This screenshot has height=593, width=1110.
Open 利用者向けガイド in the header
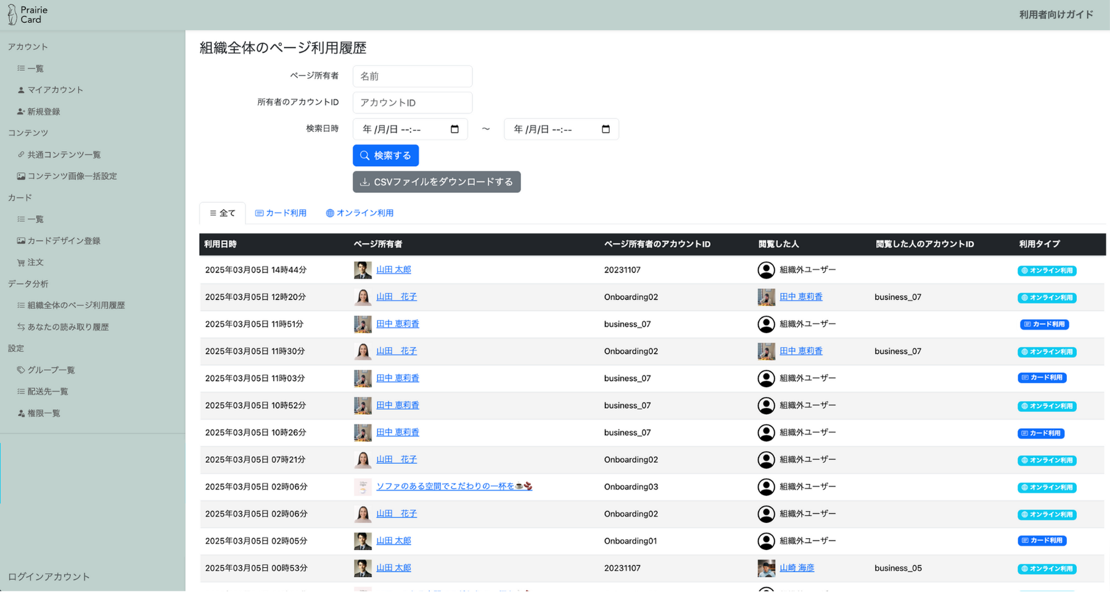point(1056,15)
